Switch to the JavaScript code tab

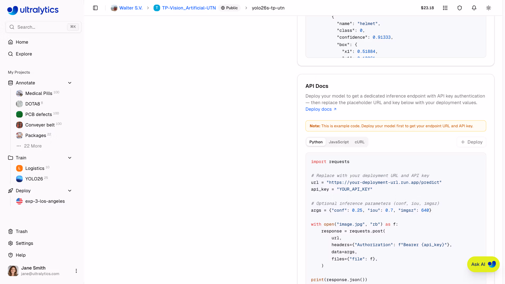339,142
